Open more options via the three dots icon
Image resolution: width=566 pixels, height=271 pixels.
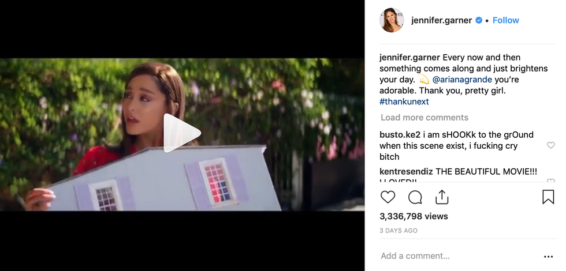(548, 257)
